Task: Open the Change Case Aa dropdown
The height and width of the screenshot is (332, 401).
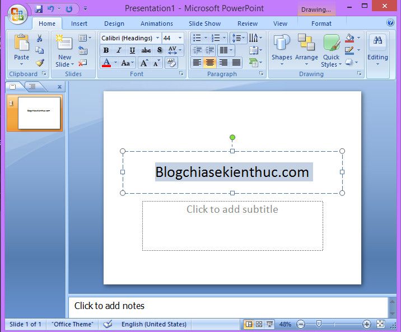Action: pos(127,63)
